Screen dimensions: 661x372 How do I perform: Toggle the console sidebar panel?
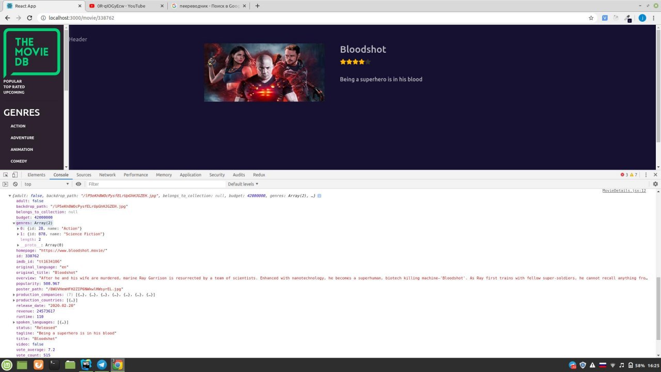coord(5,184)
